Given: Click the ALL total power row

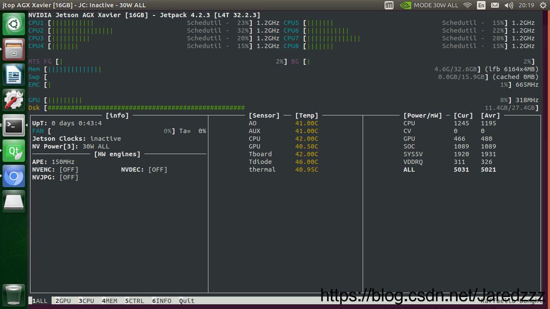Looking at the screenshot, I should [x=450, y=170].
